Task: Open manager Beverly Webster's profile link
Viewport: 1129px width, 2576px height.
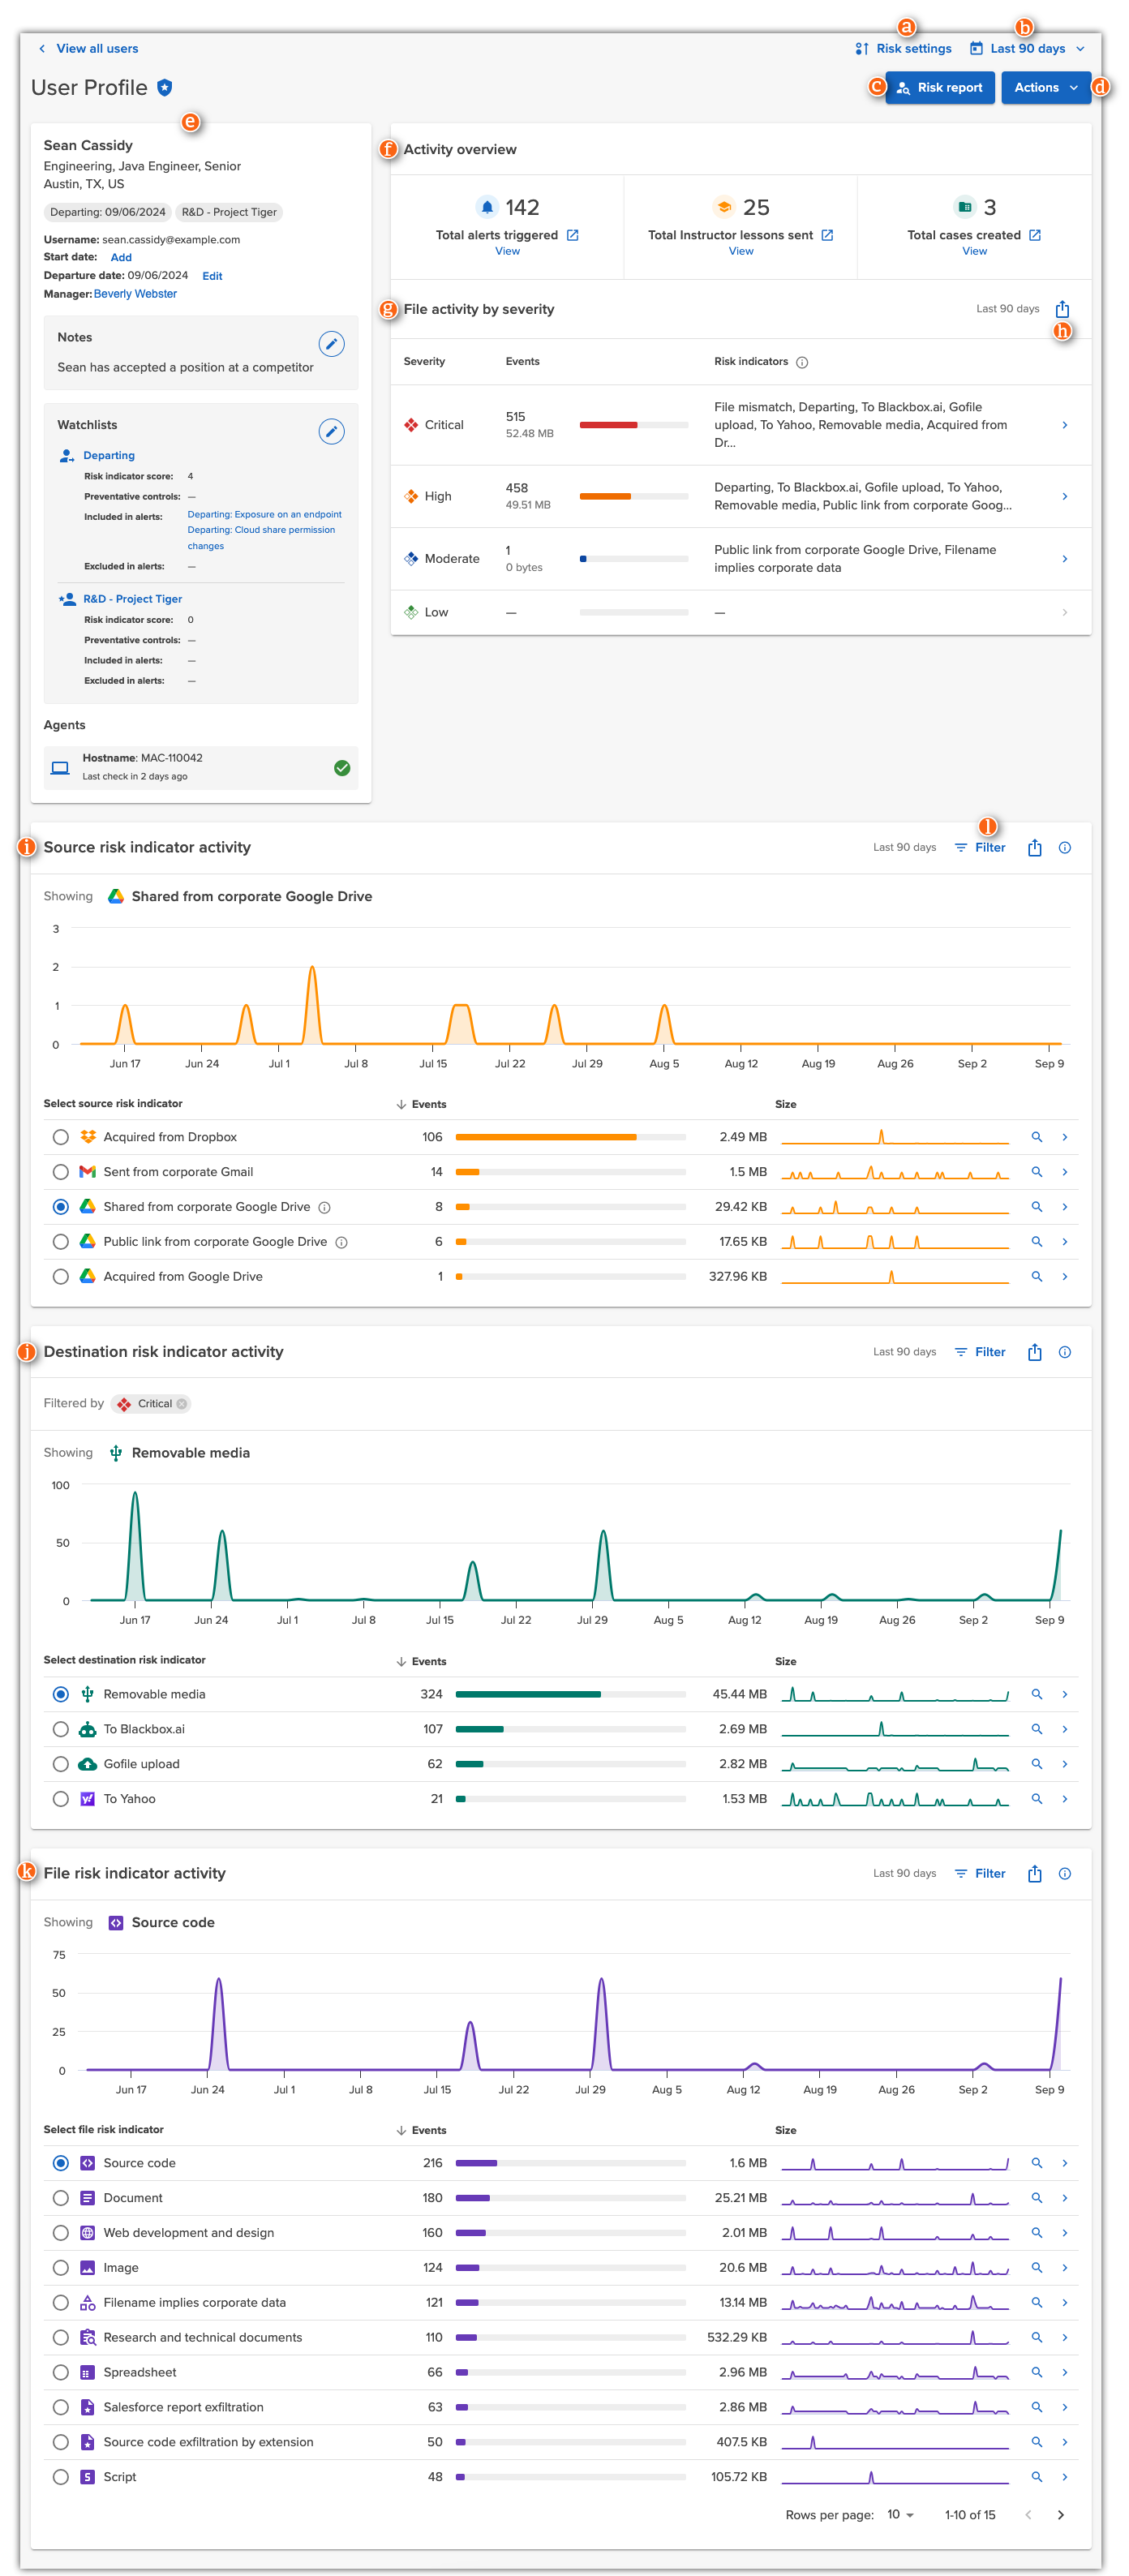Action: pos(135,294)
